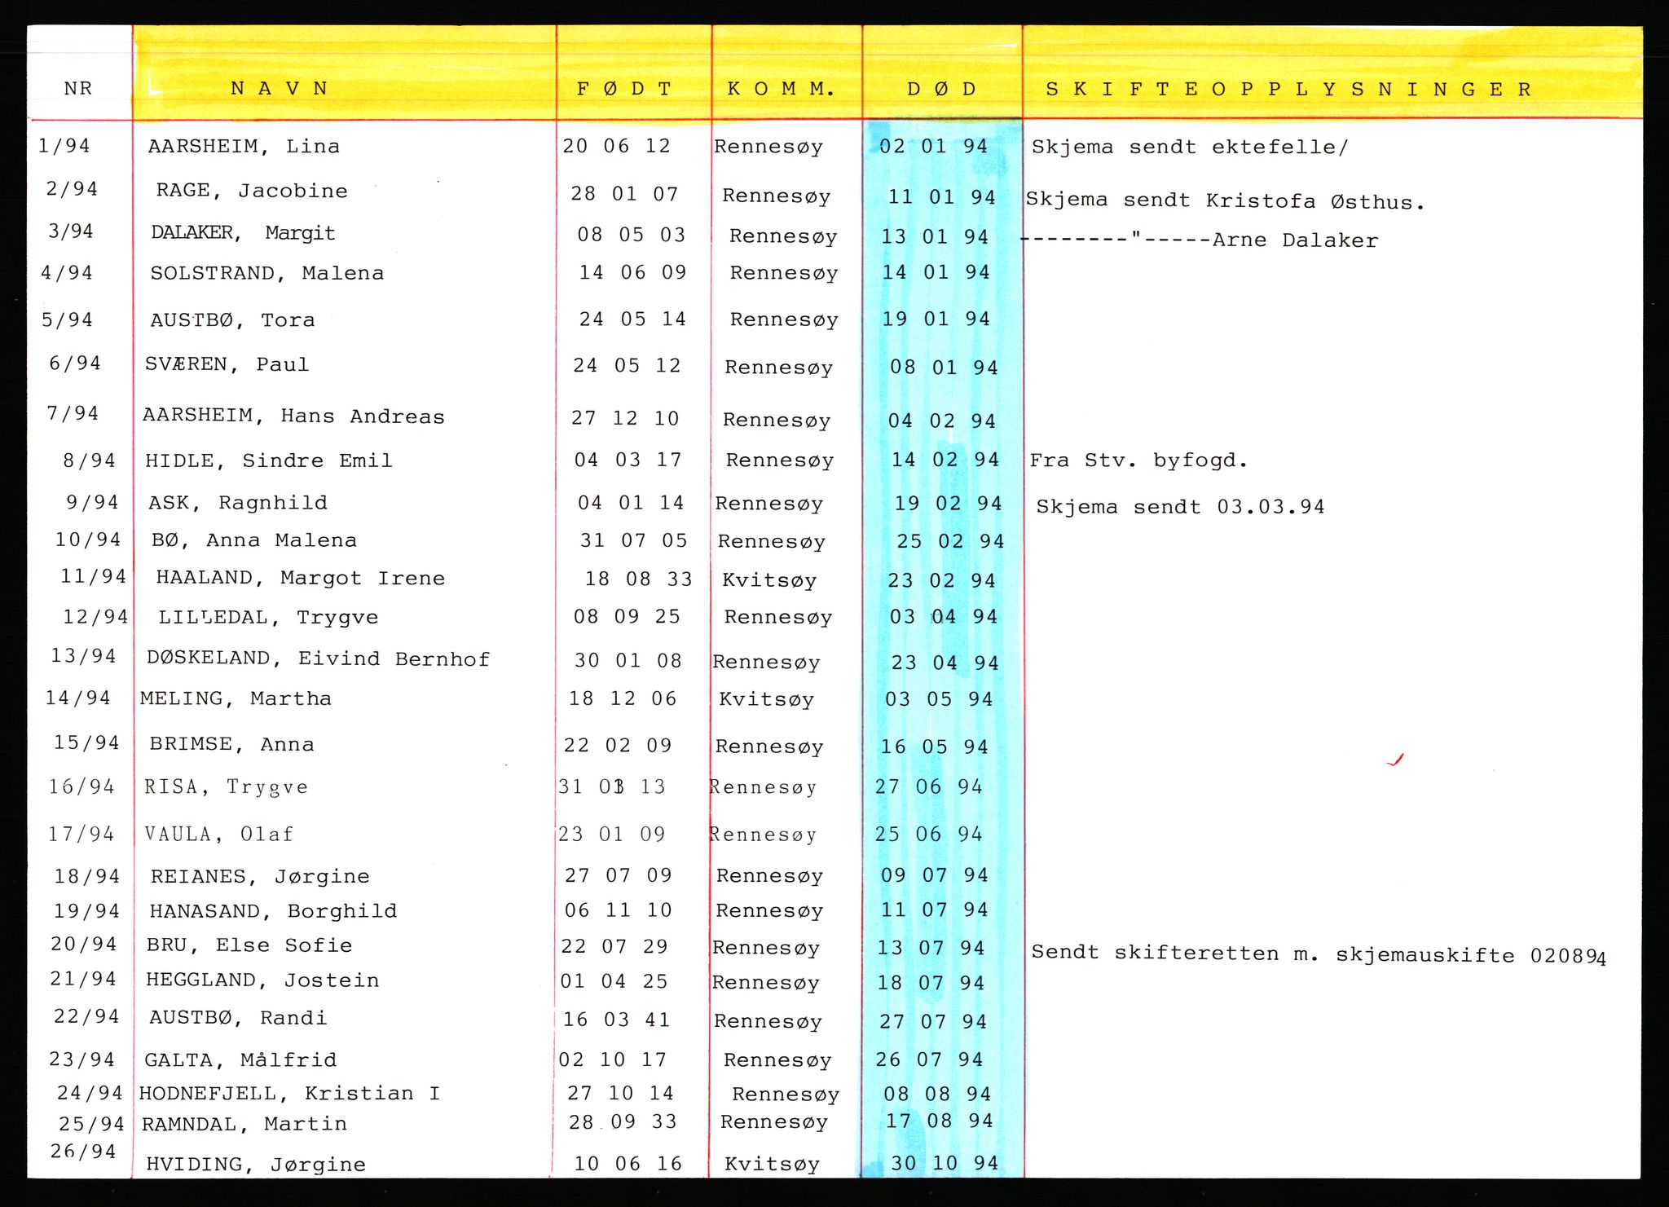
Task: Click the DØD column header
Action: point(942,89)
